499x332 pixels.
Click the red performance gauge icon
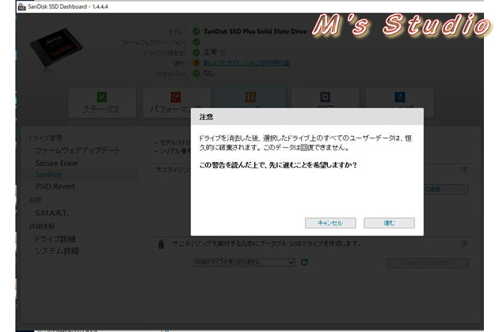click(176, 96)
